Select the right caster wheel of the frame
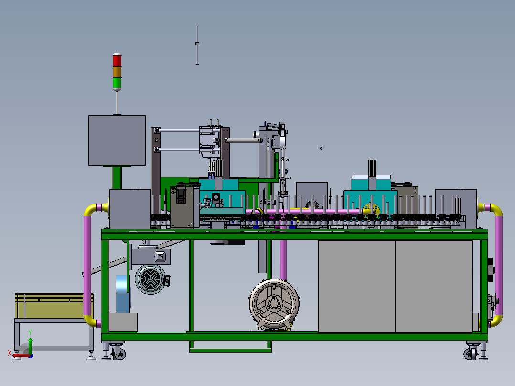This screenshot has height=386, width=515. 470,354
